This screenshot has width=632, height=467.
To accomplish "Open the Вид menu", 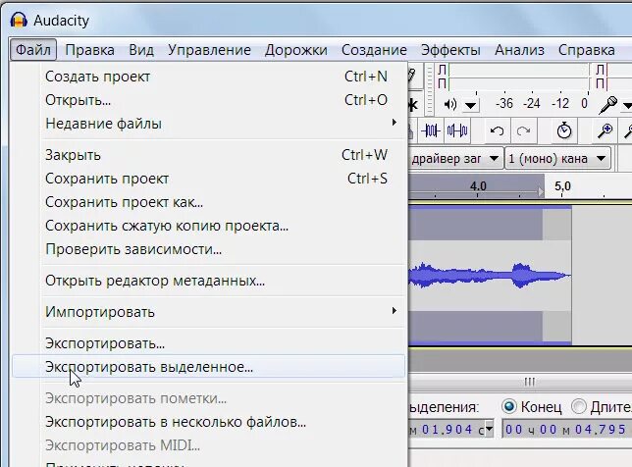I will click(x=141, y=50).
